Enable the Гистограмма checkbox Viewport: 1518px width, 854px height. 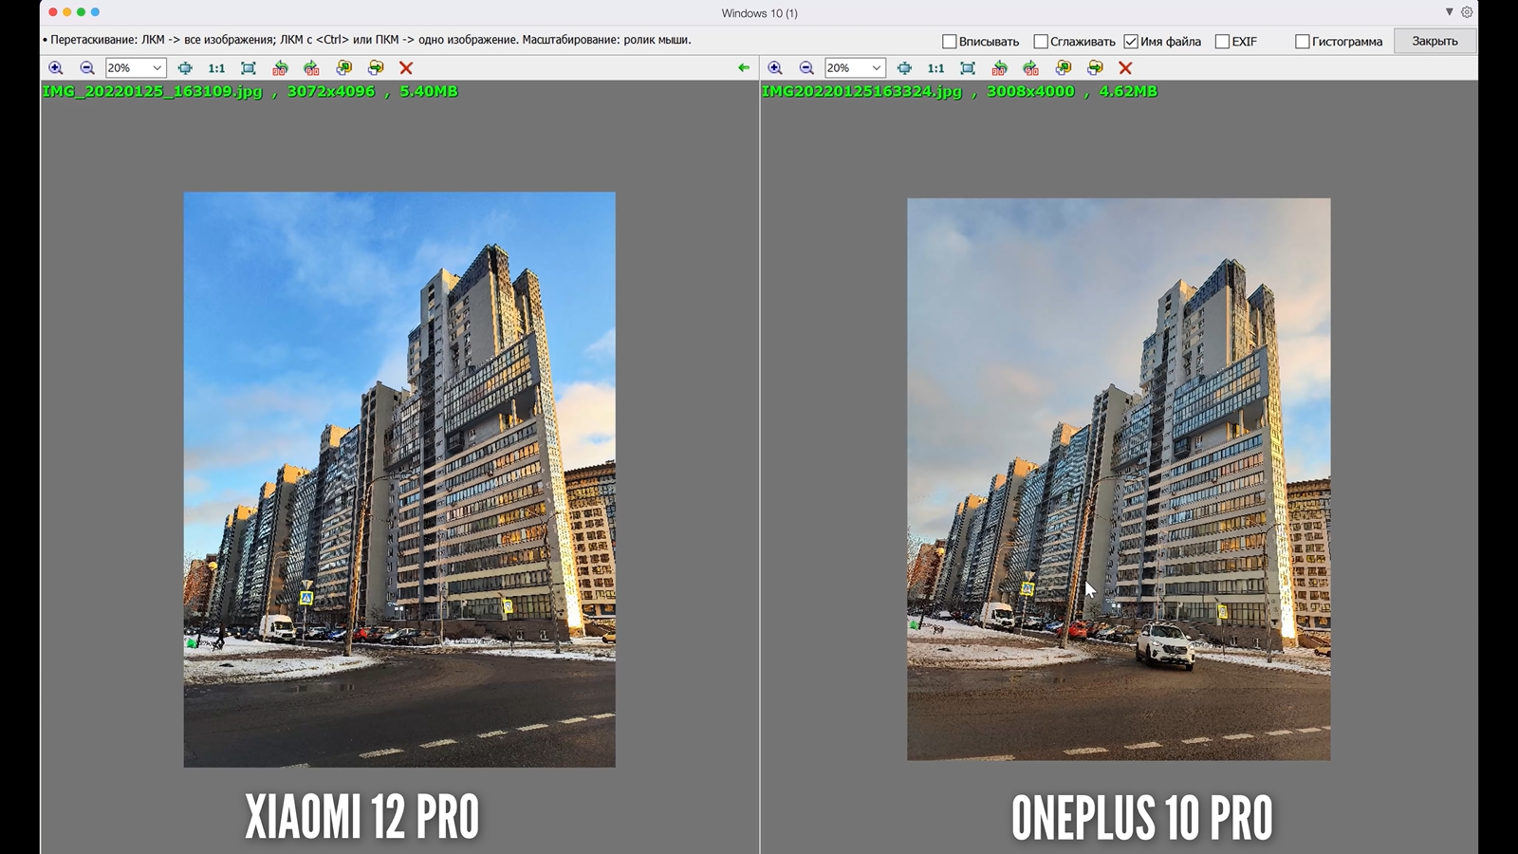pos(1303,42)
